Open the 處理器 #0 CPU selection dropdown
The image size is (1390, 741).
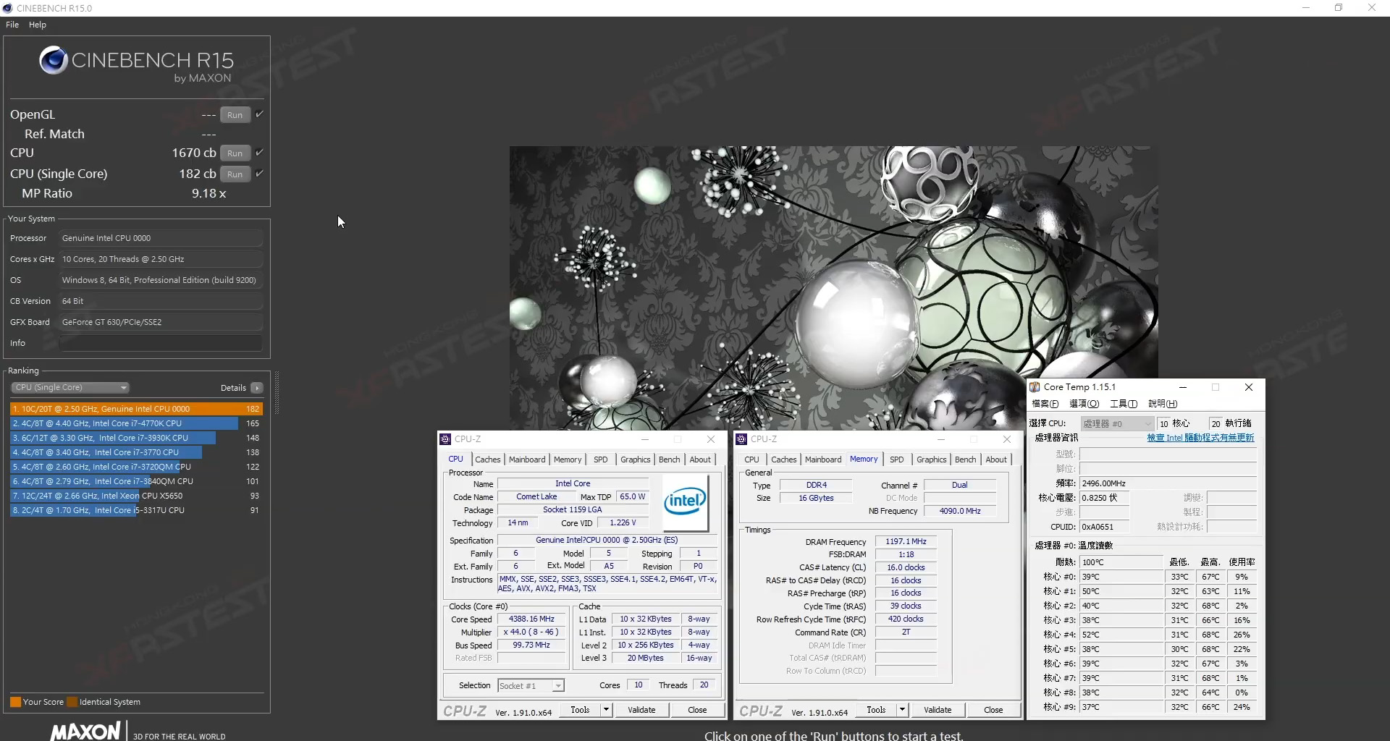(x=1117, y=423)
